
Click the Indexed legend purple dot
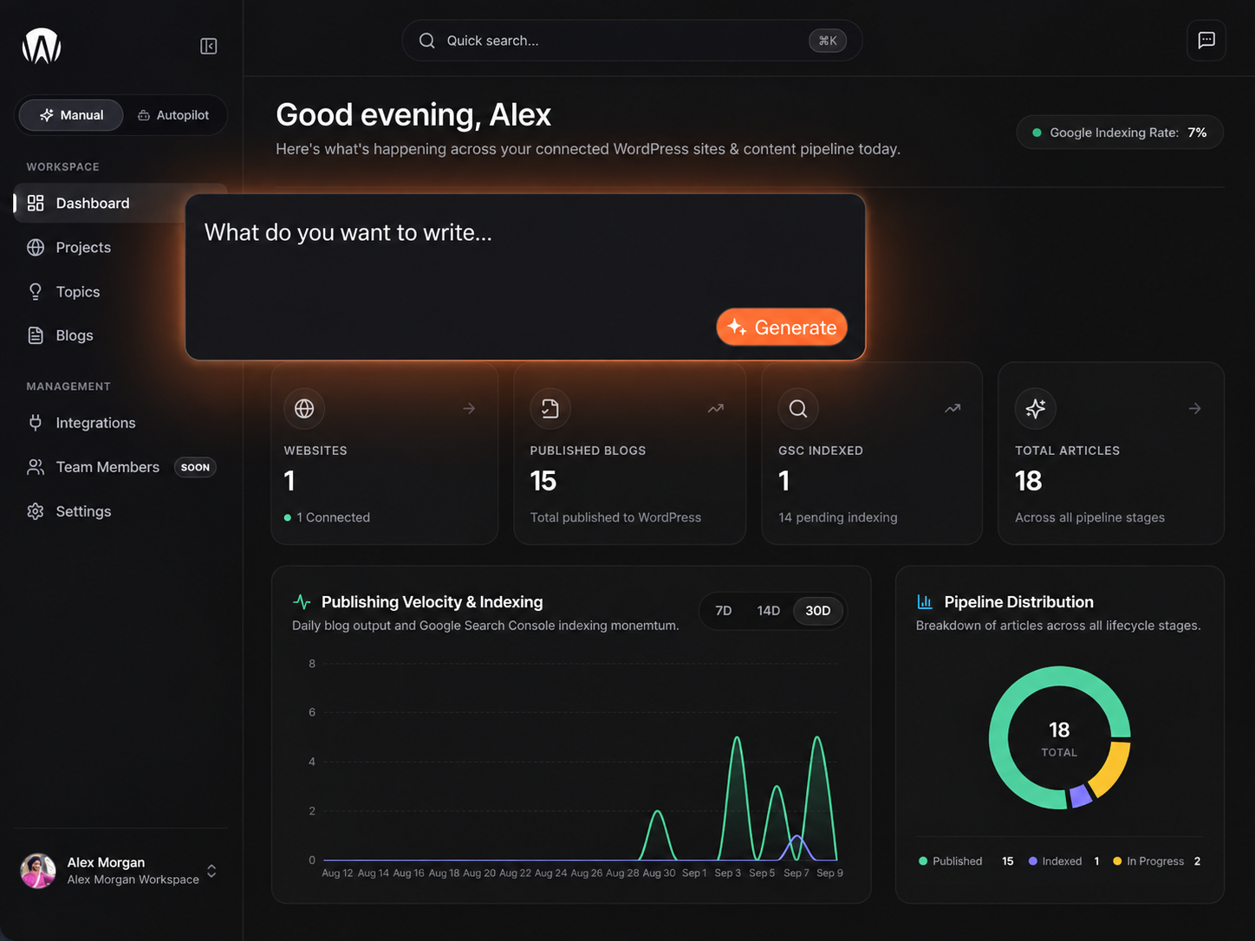pyautogui.click(x=1033, y=861)
